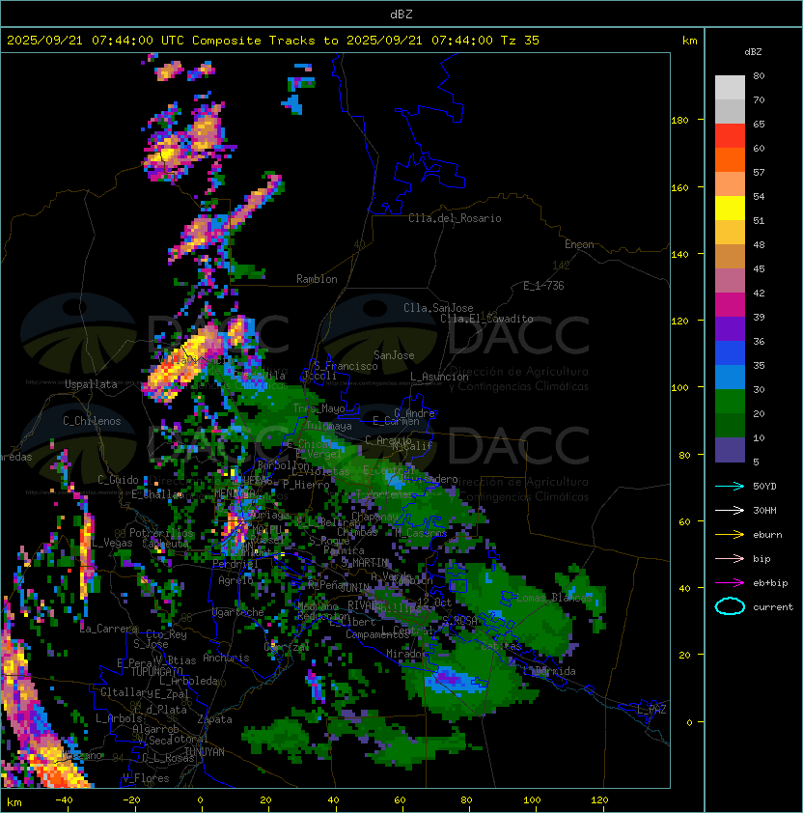
Task: Click the yellow eburn arrow in legend
Action: tap(730, 535)
